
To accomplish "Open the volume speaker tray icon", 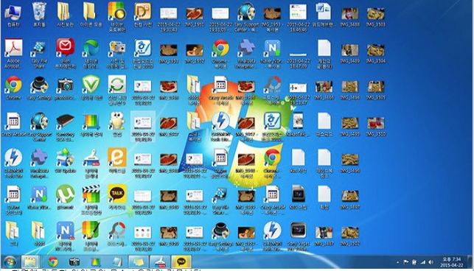I will pyautogui.click(x=431, y=262).
